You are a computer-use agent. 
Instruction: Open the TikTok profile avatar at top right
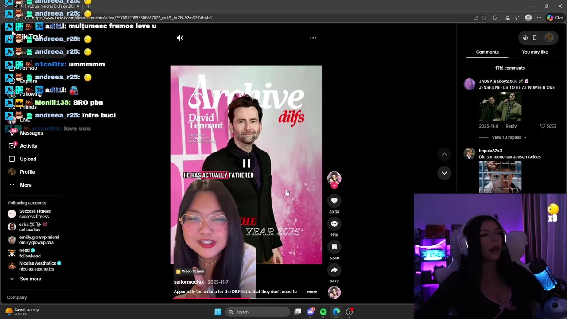point(549,38)
